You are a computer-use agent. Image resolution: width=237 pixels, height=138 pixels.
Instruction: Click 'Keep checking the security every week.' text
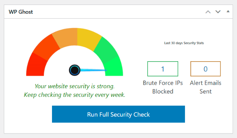click(x=75, y=95)
